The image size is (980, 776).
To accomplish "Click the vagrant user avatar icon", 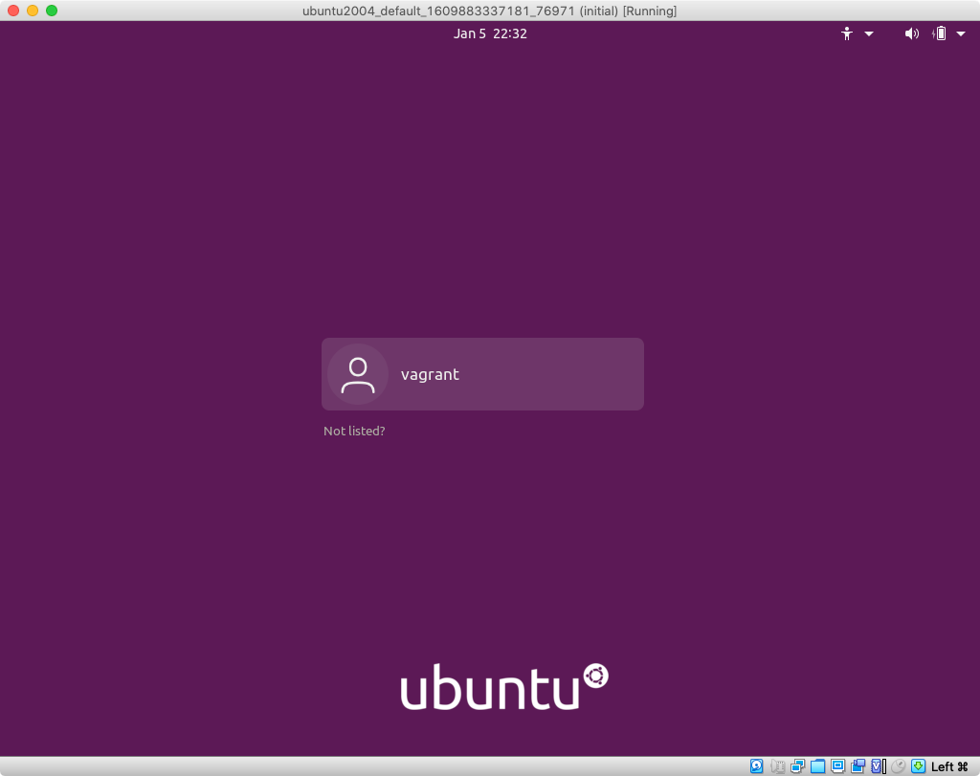I will pos(358,374).
